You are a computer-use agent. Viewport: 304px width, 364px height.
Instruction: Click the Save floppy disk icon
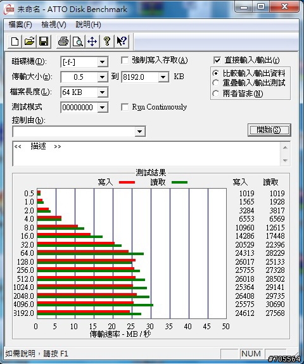point(44,42)
